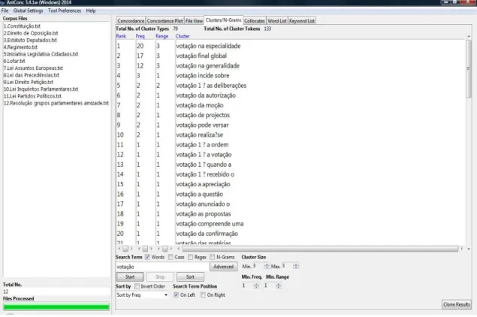The width and height of the screenshot is (477, 317).
Task: Click the search term input field
Action: (162, 267)
